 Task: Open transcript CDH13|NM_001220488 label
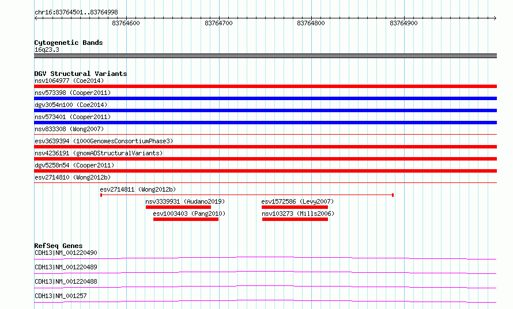[66, 281]
